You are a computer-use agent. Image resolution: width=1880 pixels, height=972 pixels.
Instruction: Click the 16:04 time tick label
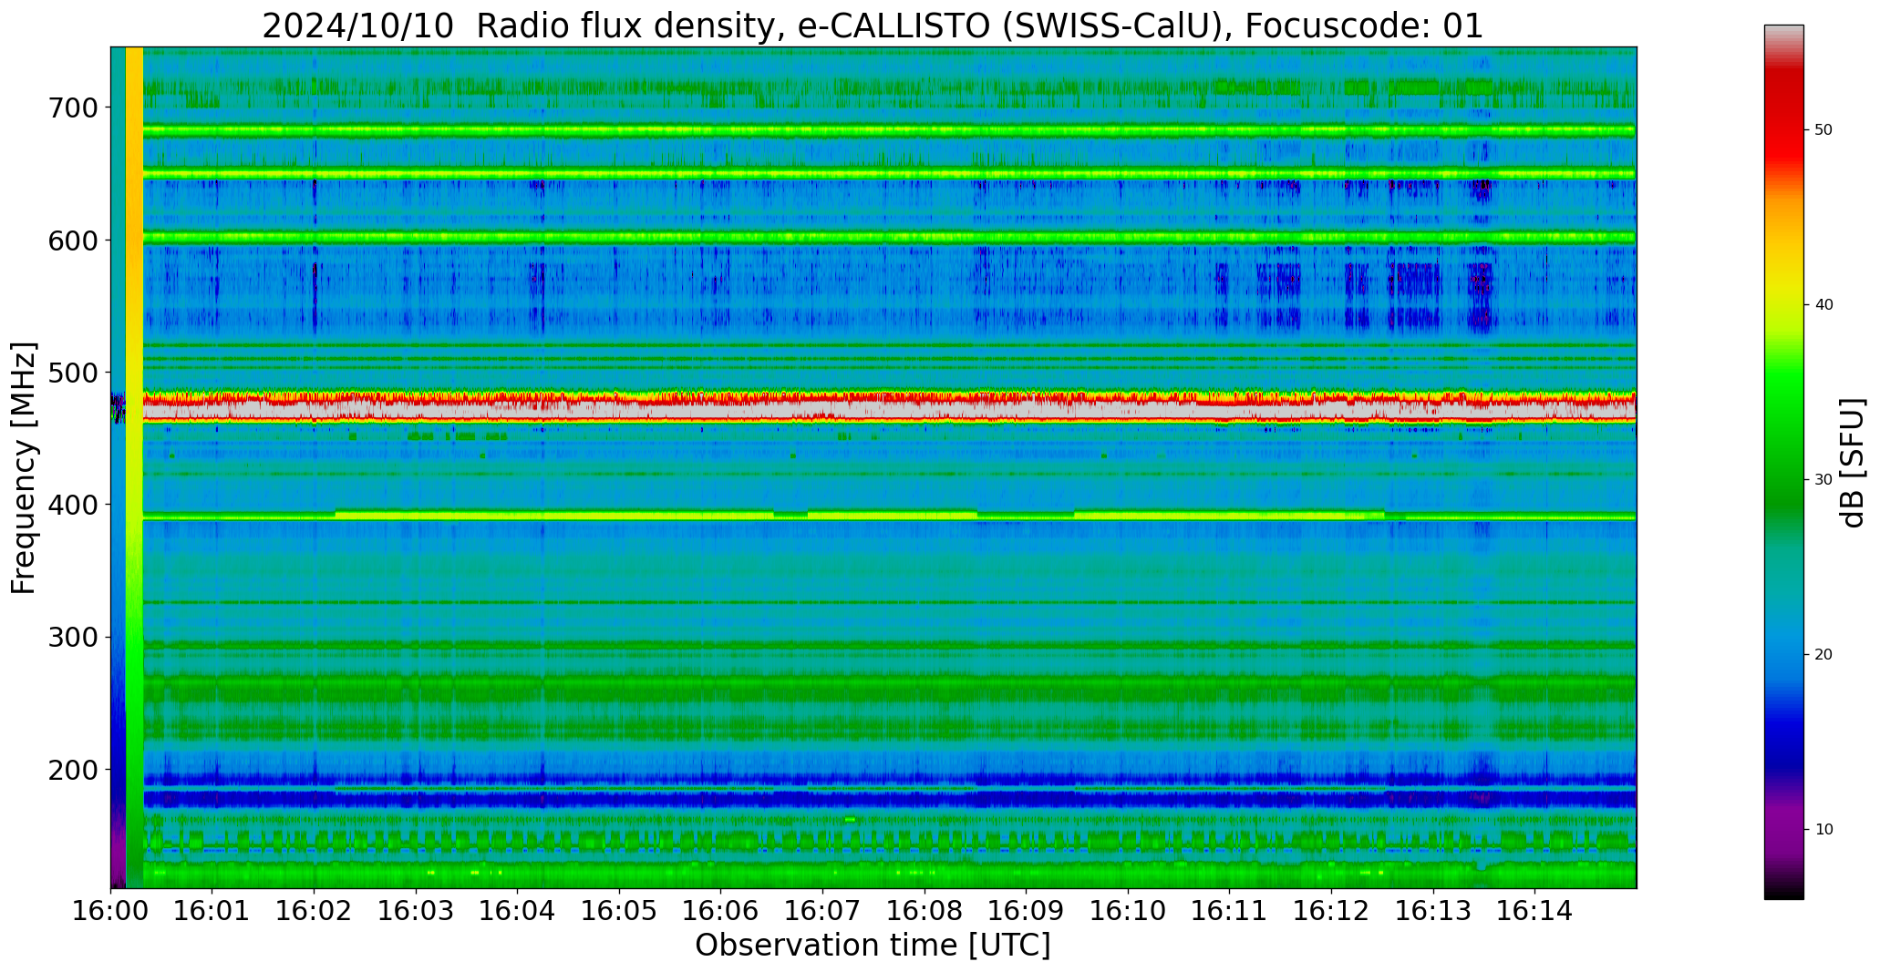click(x=518, y=910)
